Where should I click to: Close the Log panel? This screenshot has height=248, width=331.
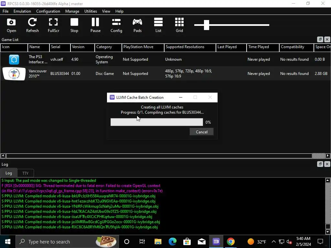pyautogui.click(x=327, y=164)
